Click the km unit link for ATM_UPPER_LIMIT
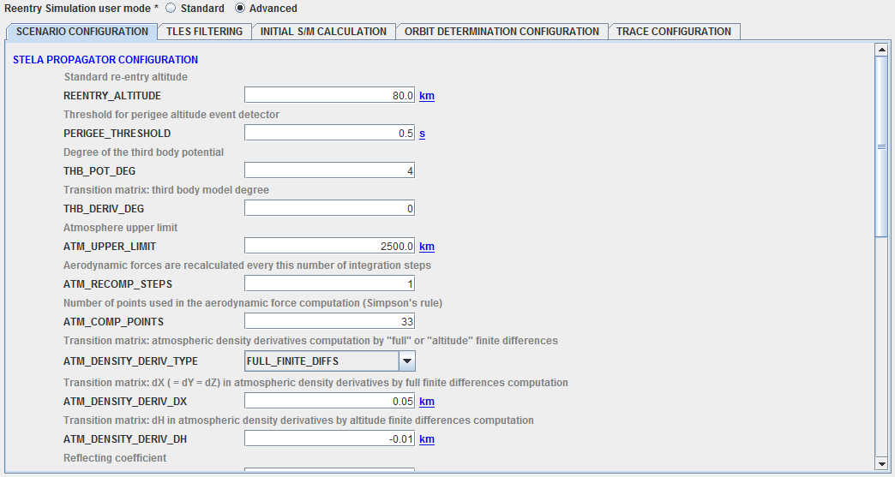Viewport: 895px width, 477px height. pos(427,247)
